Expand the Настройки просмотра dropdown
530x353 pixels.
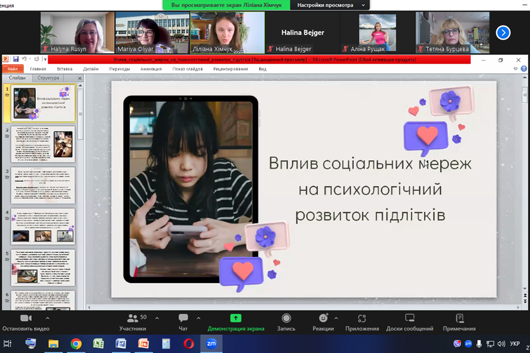[363, 5]
